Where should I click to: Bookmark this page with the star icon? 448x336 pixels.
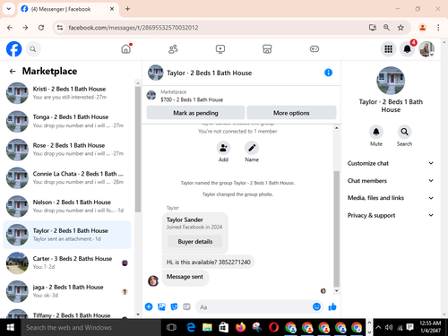click(401, 28)
